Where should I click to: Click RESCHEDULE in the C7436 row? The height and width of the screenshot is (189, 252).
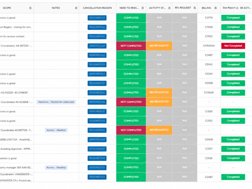point(97,27)
